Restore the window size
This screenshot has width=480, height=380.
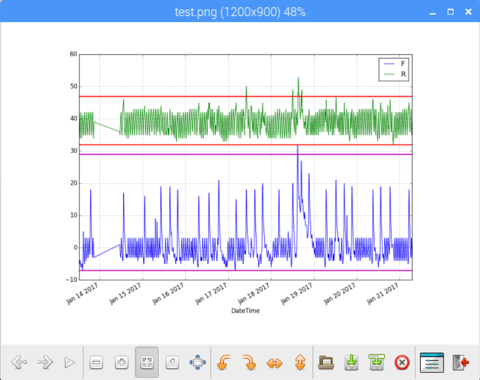(450, 12)
